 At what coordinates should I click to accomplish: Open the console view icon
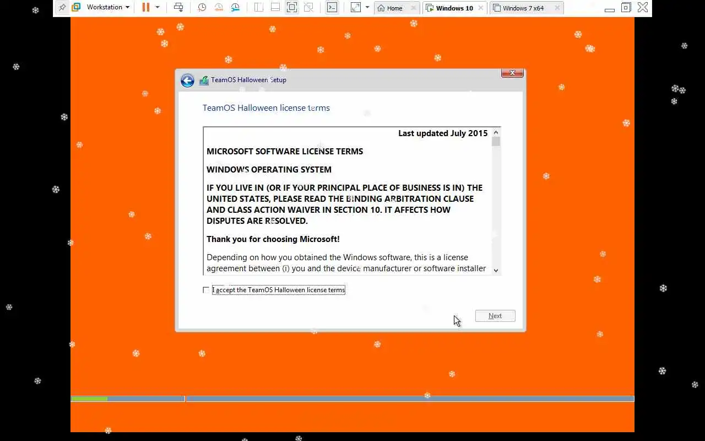click(x=332, y=8)
